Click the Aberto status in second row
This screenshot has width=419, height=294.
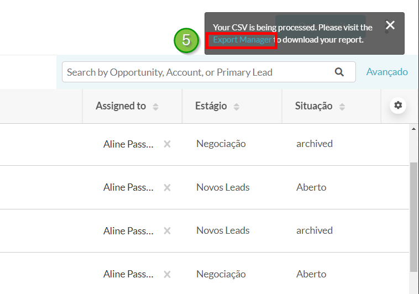click(x=311, y=187)
